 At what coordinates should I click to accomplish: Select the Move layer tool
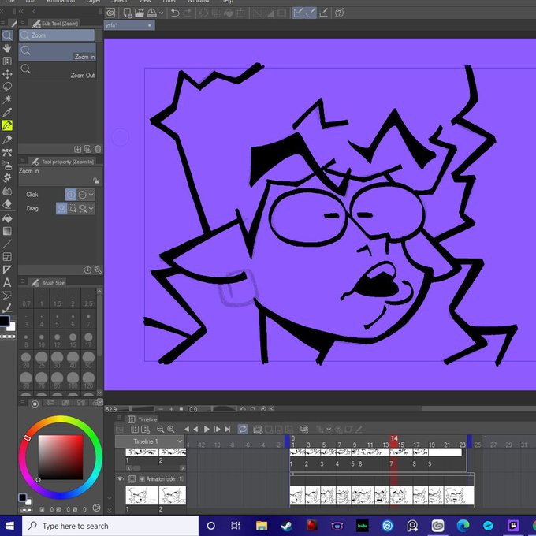click(x=7, y=74)
